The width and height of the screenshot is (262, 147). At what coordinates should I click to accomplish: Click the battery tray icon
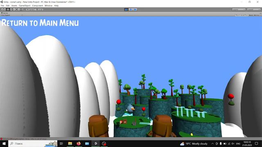225,143
